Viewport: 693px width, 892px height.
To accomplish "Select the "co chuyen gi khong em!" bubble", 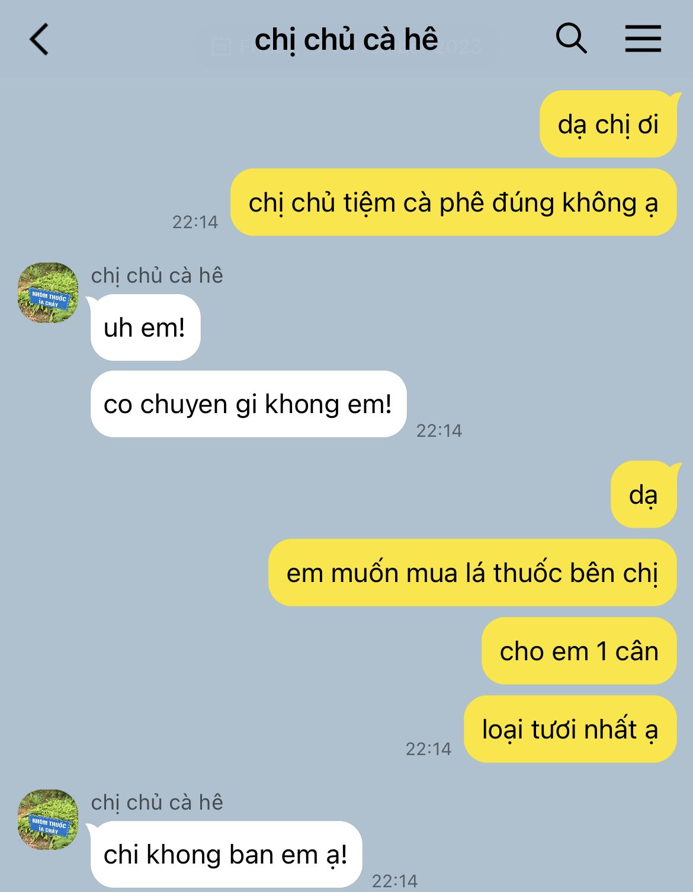I will tap(248, 404).
